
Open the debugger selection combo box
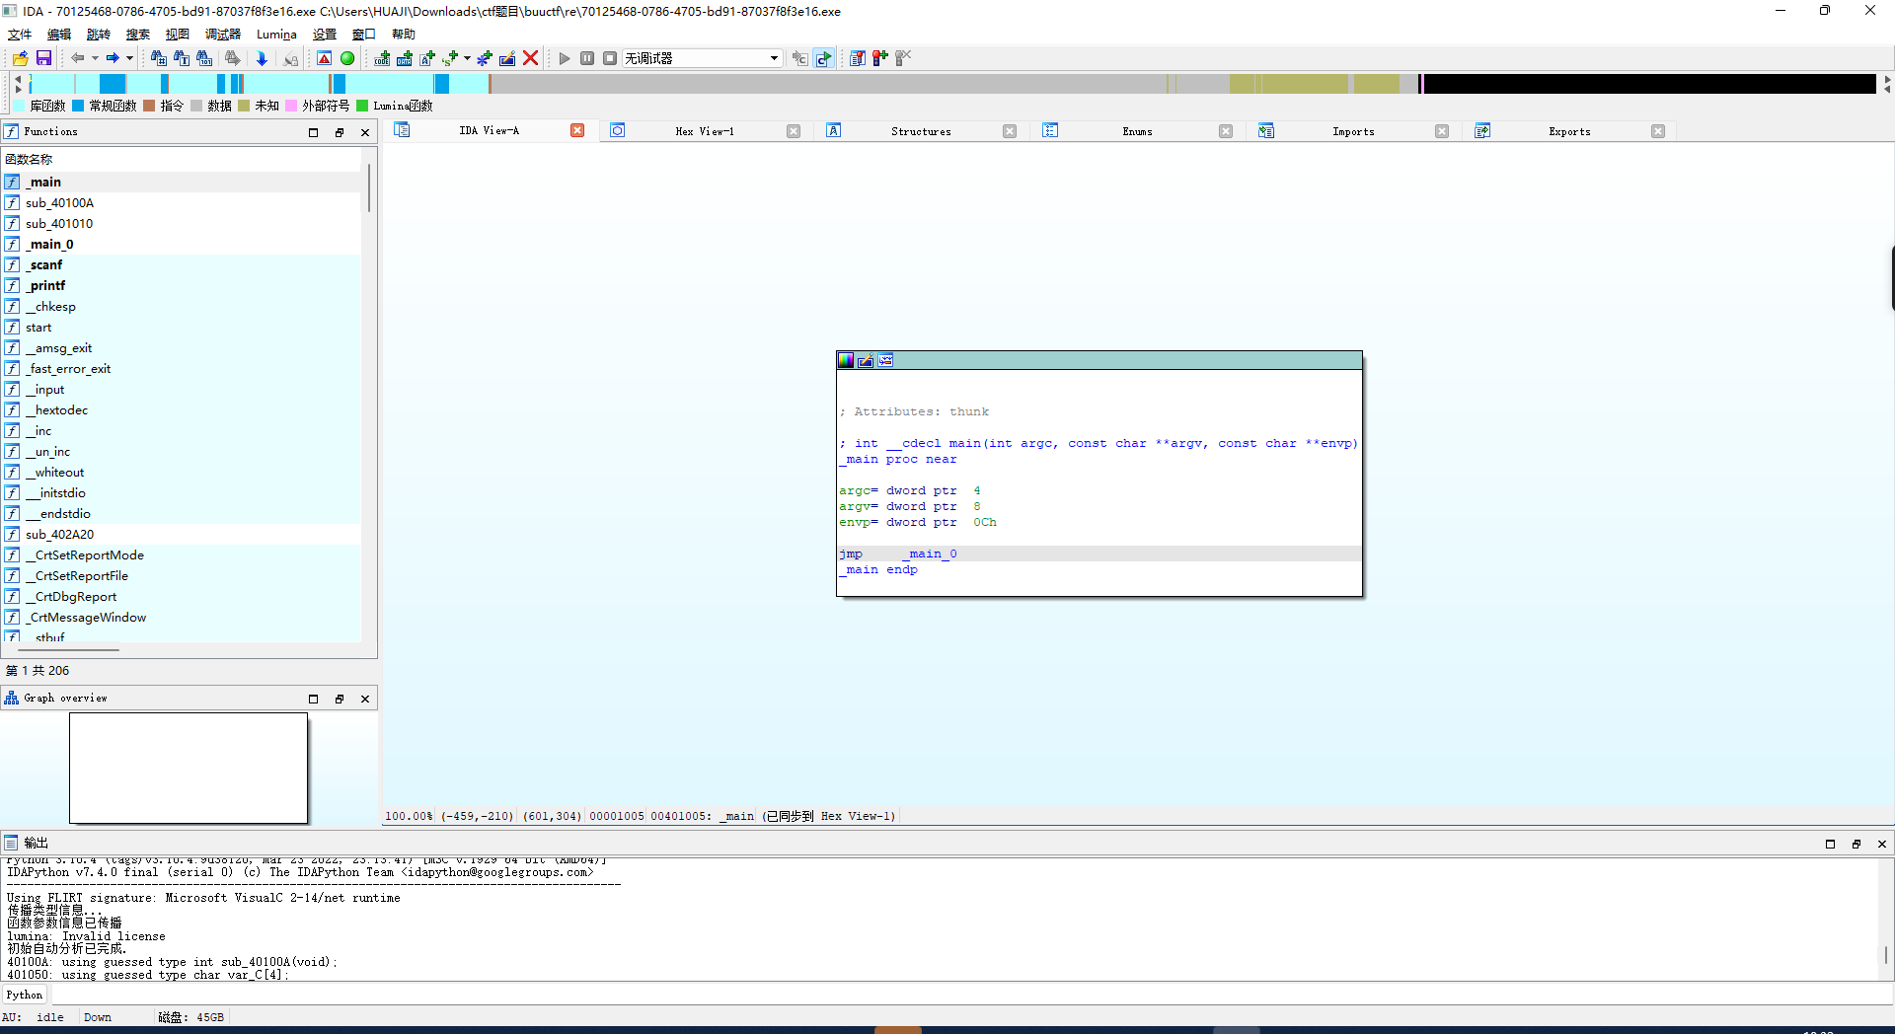point(702,58)
